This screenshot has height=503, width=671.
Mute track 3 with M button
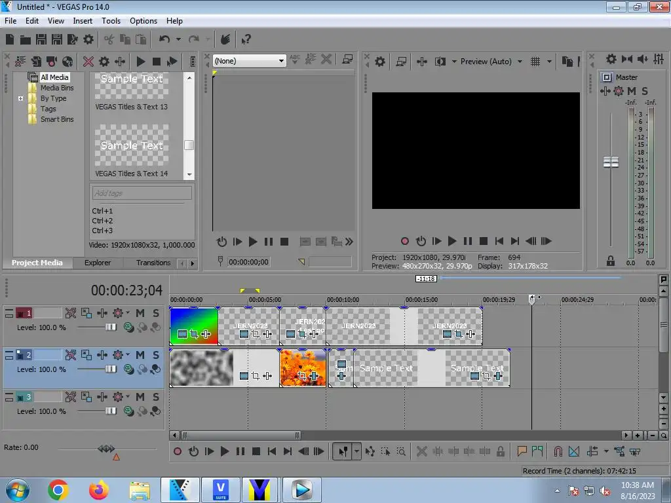coord(140,397)
